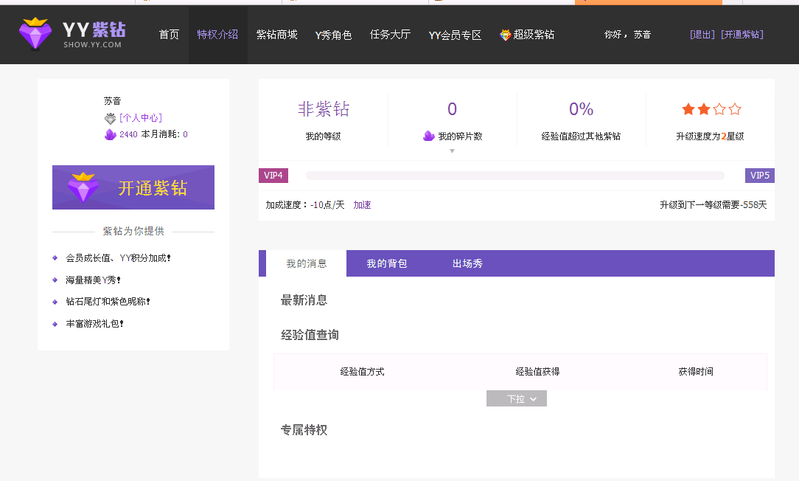Click the [退出] logout link

[x=703, y=35]
